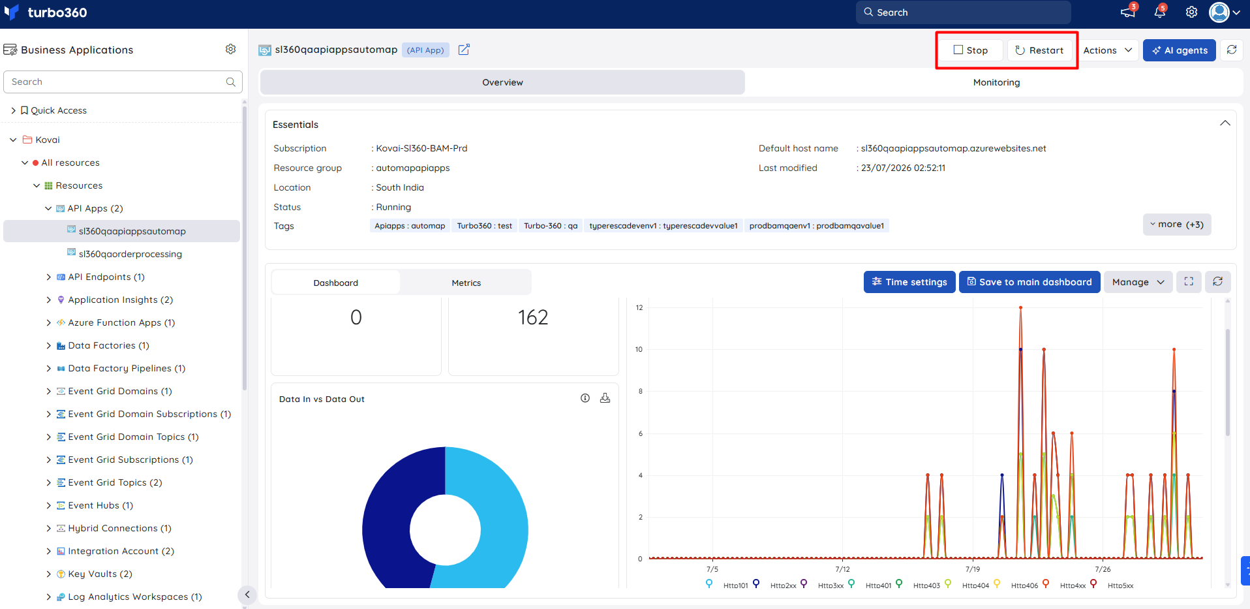Click Save to main dashboard
The height and width of the screenshot is (609, 1250).
[1029, 282]
